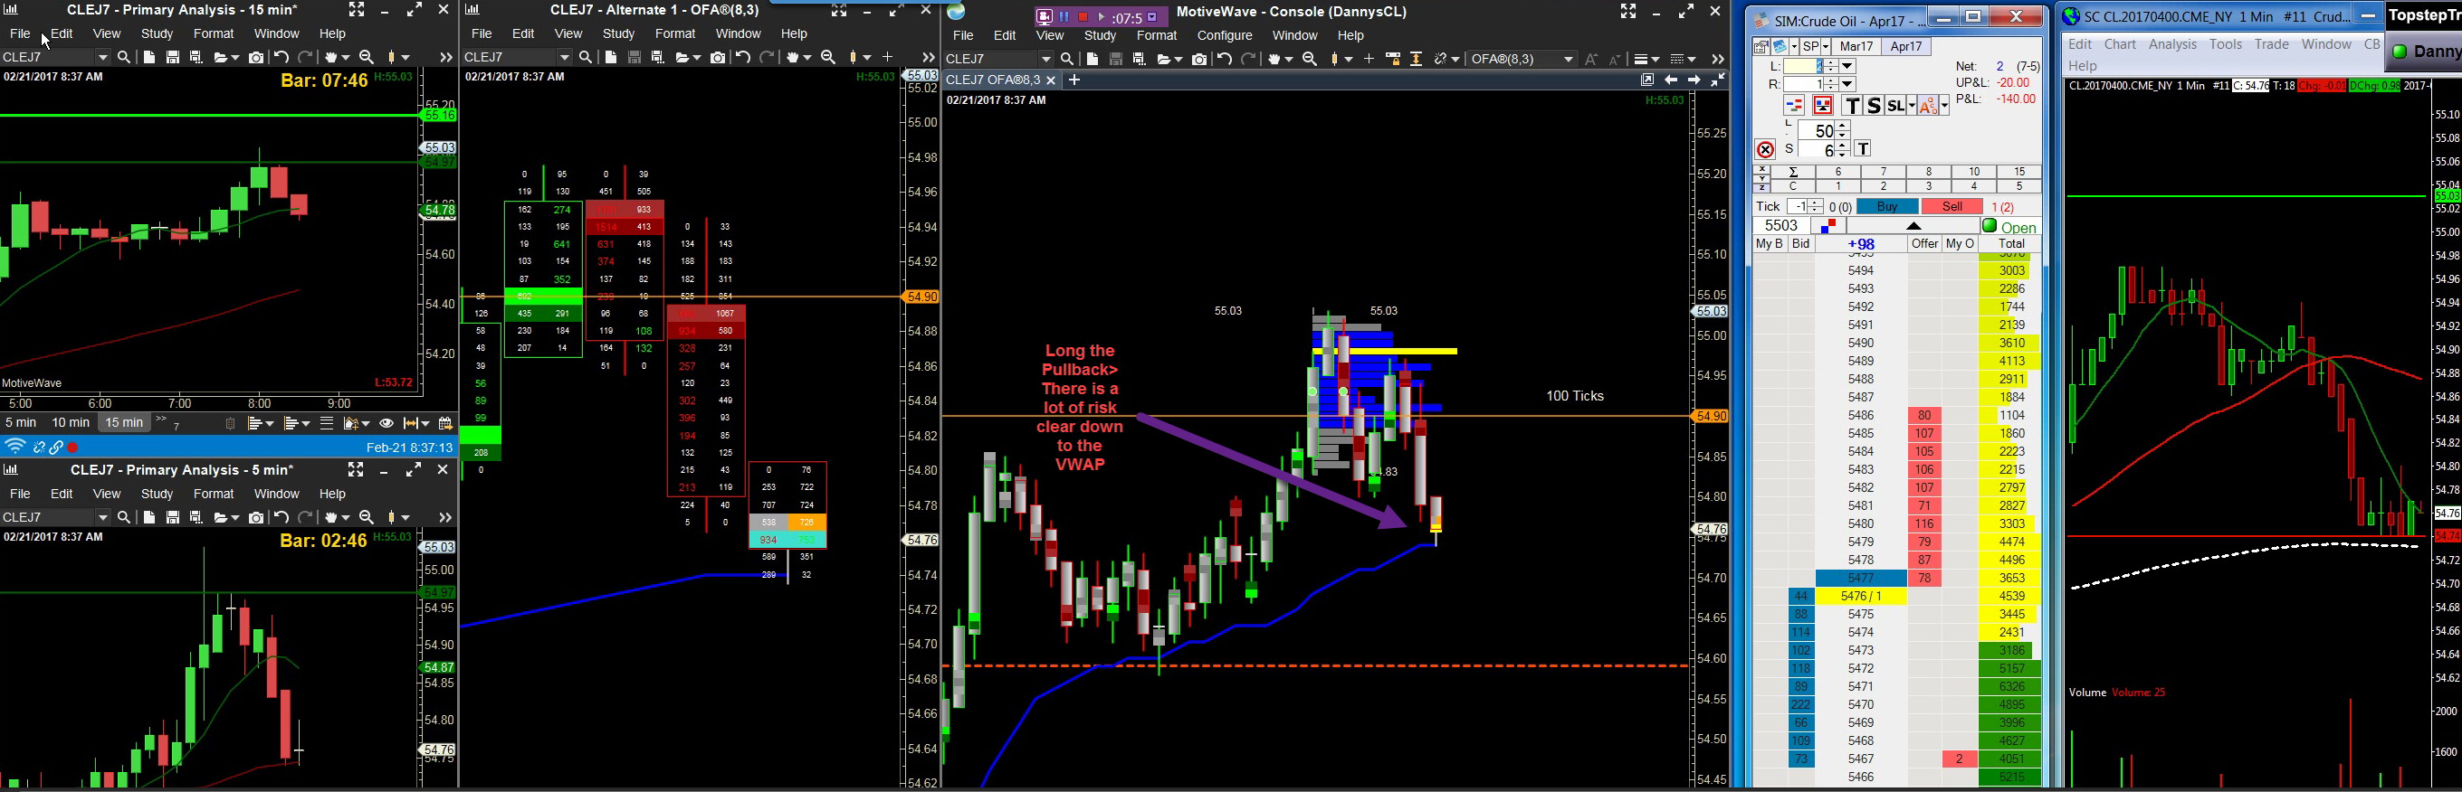Open symbol CLEJ7 dropdown in 15 min window
Viewport: 2462px width, 792px height.
click(102, 57)
